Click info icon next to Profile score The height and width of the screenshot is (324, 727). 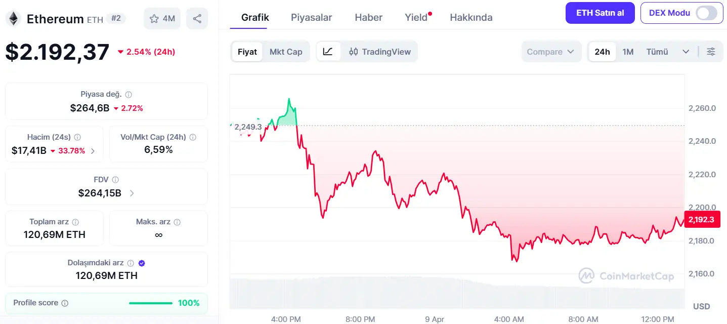(x=65, y=303)
